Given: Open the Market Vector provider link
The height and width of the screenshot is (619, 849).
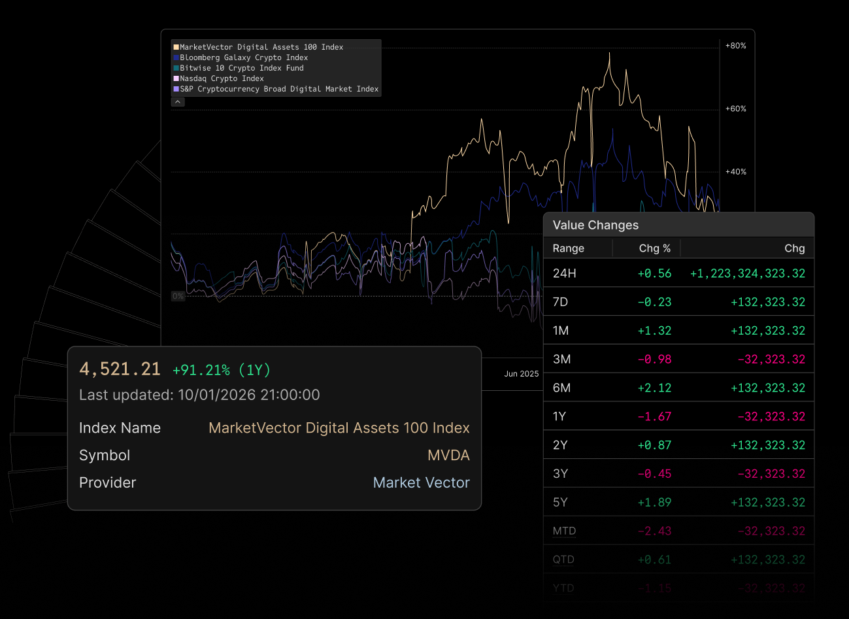Looking at the screenshot, I should point(422,483).
